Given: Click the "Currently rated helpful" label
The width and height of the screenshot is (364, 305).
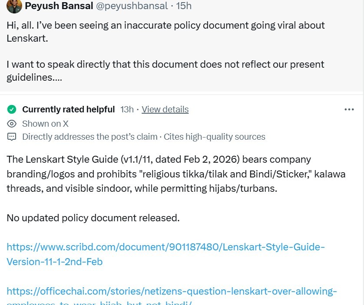Looking at the screenshot, I should 68,109.
